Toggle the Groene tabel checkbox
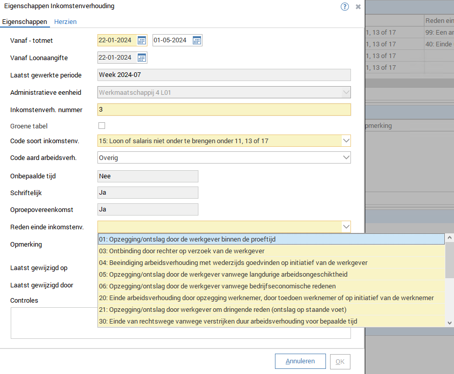The image size is (454, 374). point(102,126)
